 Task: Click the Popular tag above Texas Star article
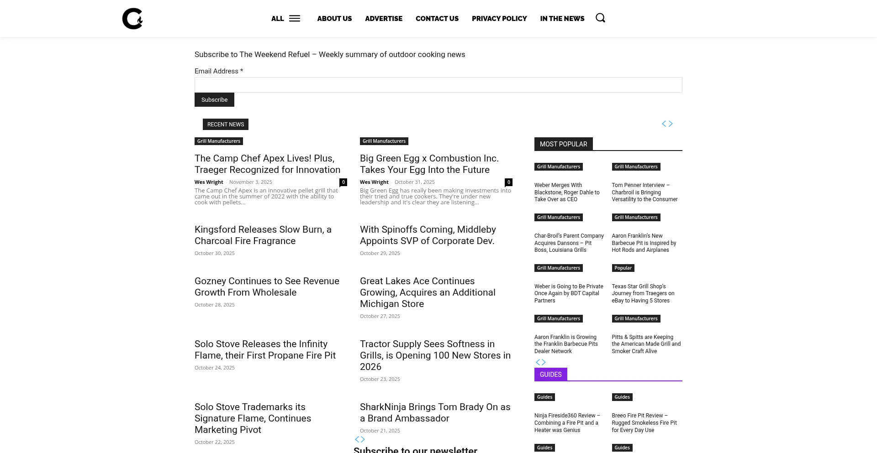pyautogui.click(x=623, y=268)
